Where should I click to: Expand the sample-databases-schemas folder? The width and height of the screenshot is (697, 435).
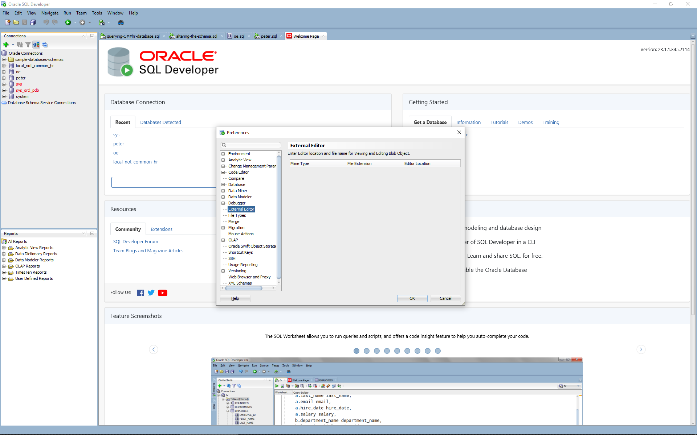pos(4,59)
